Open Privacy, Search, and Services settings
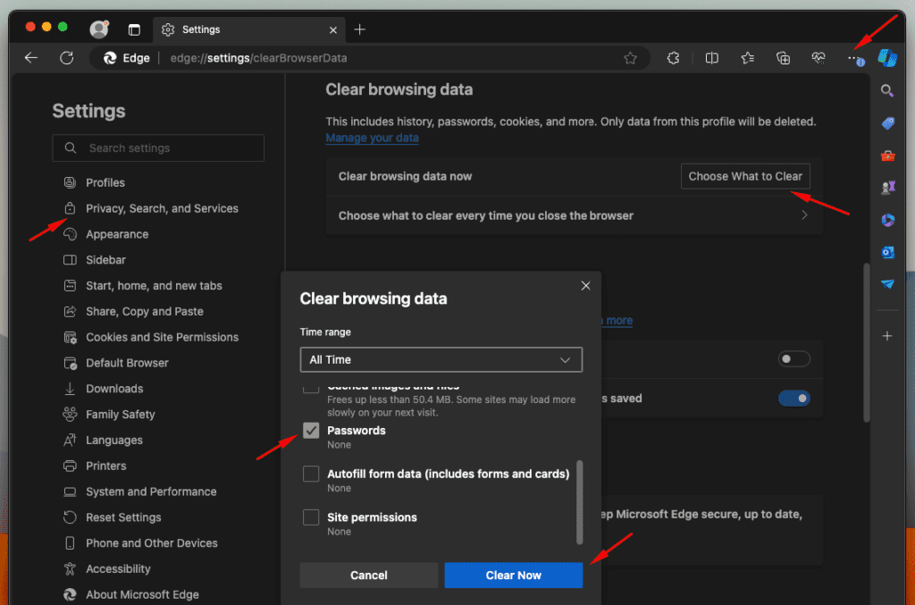The image size is (915, 605). 162,208
